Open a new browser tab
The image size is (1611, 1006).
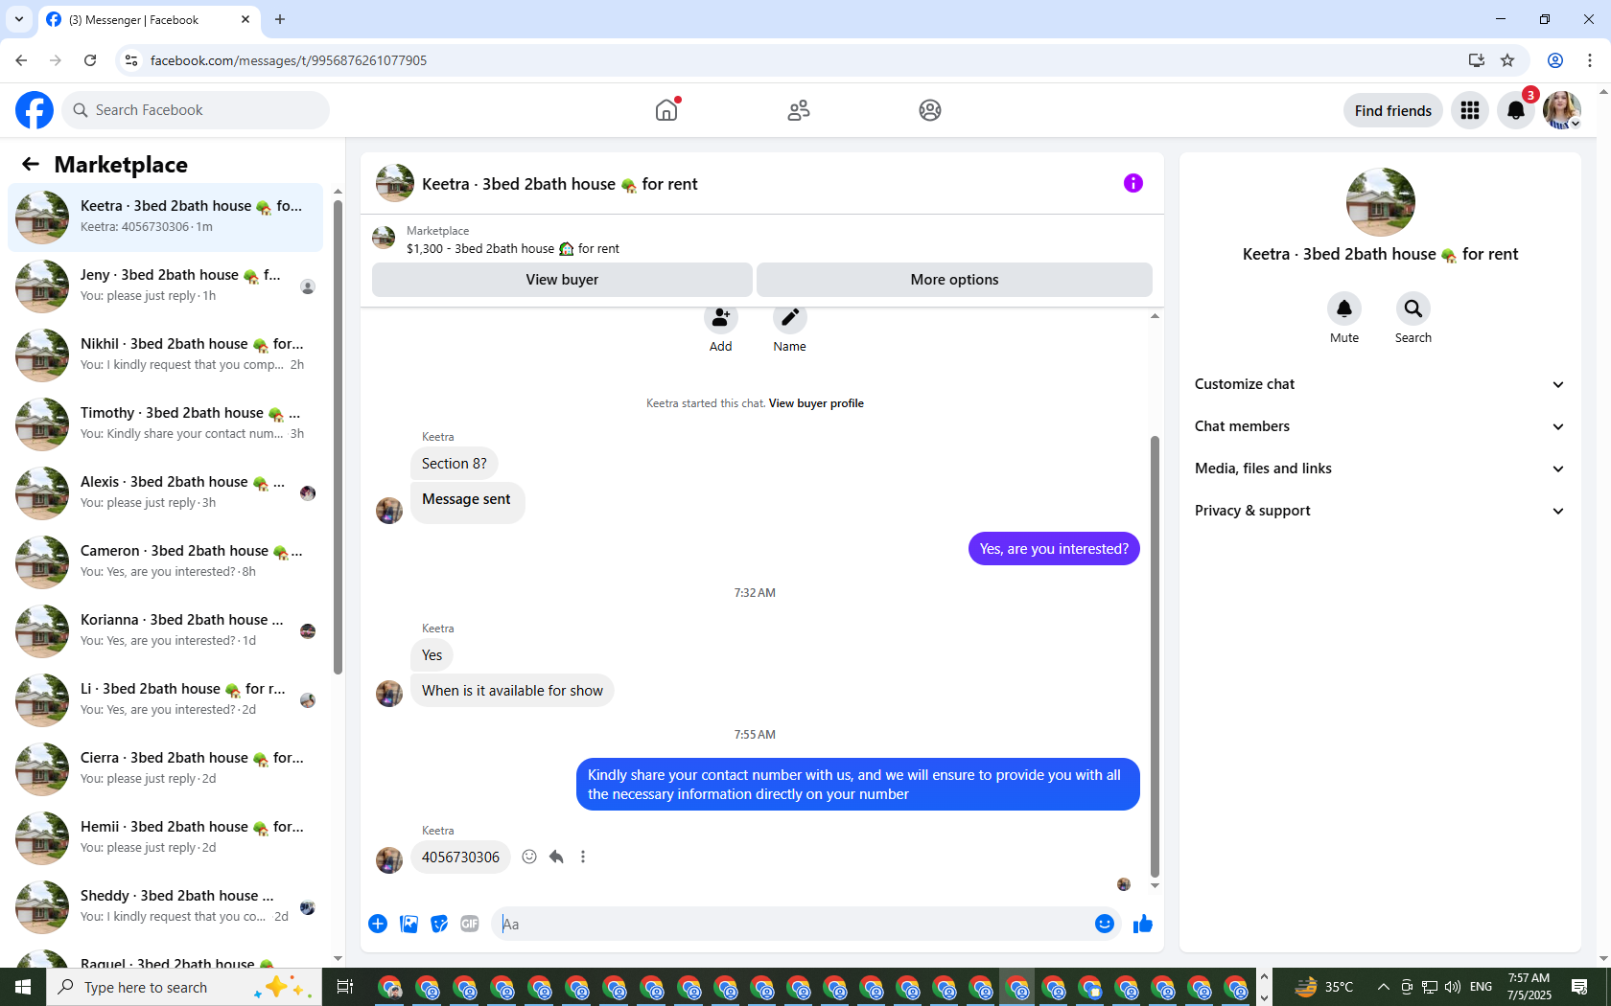tap(280, 19)
